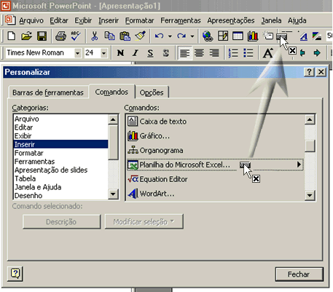Click the Insert Chart bars icon

click(253, 36)
